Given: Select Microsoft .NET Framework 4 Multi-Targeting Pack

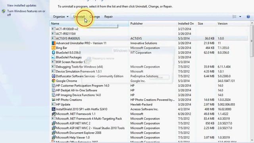Looking at the screenshot, I should pos(89,119).
